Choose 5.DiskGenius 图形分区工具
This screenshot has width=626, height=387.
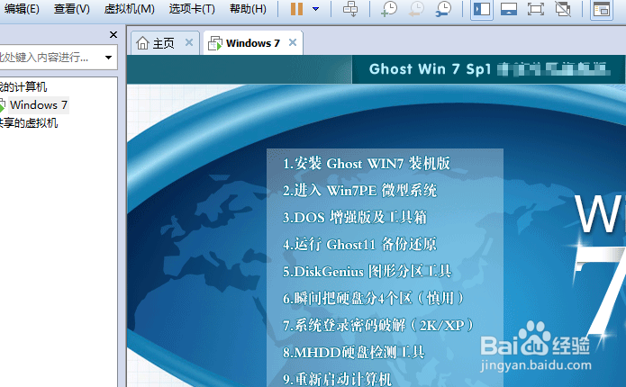367,271
